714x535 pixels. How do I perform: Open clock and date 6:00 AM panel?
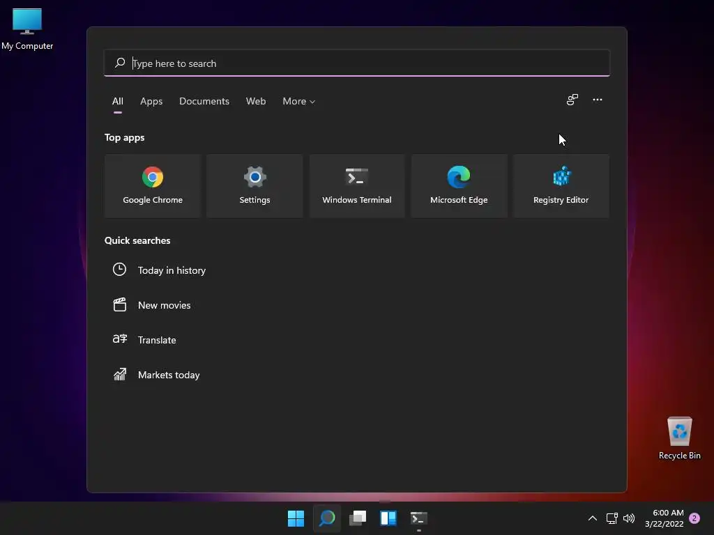pos(664,518)
